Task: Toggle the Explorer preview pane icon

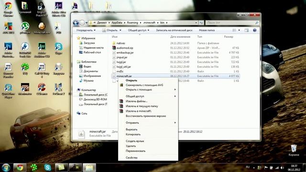Action: click(247, 30)
